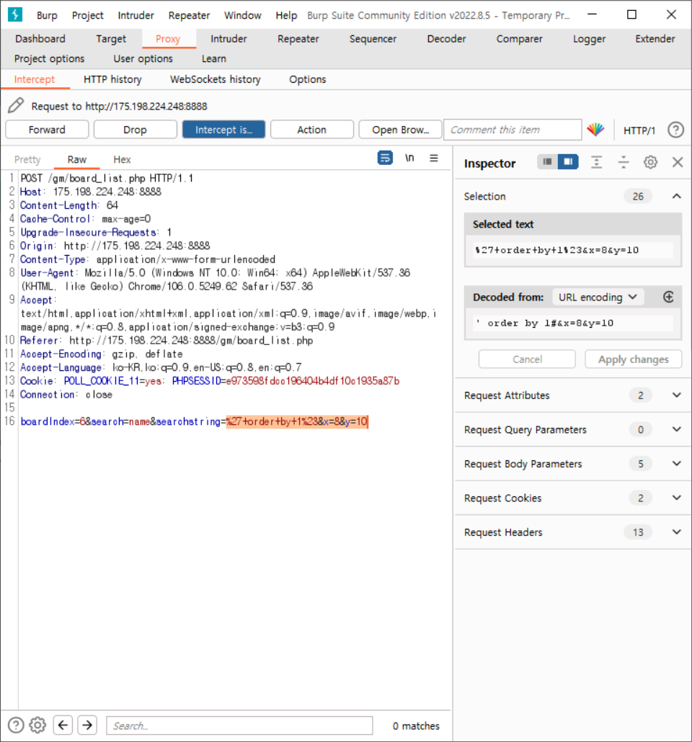This screenshot has width=692, height=742.
Task: Switch editor to Pretty view
Action: click(27, 159)
